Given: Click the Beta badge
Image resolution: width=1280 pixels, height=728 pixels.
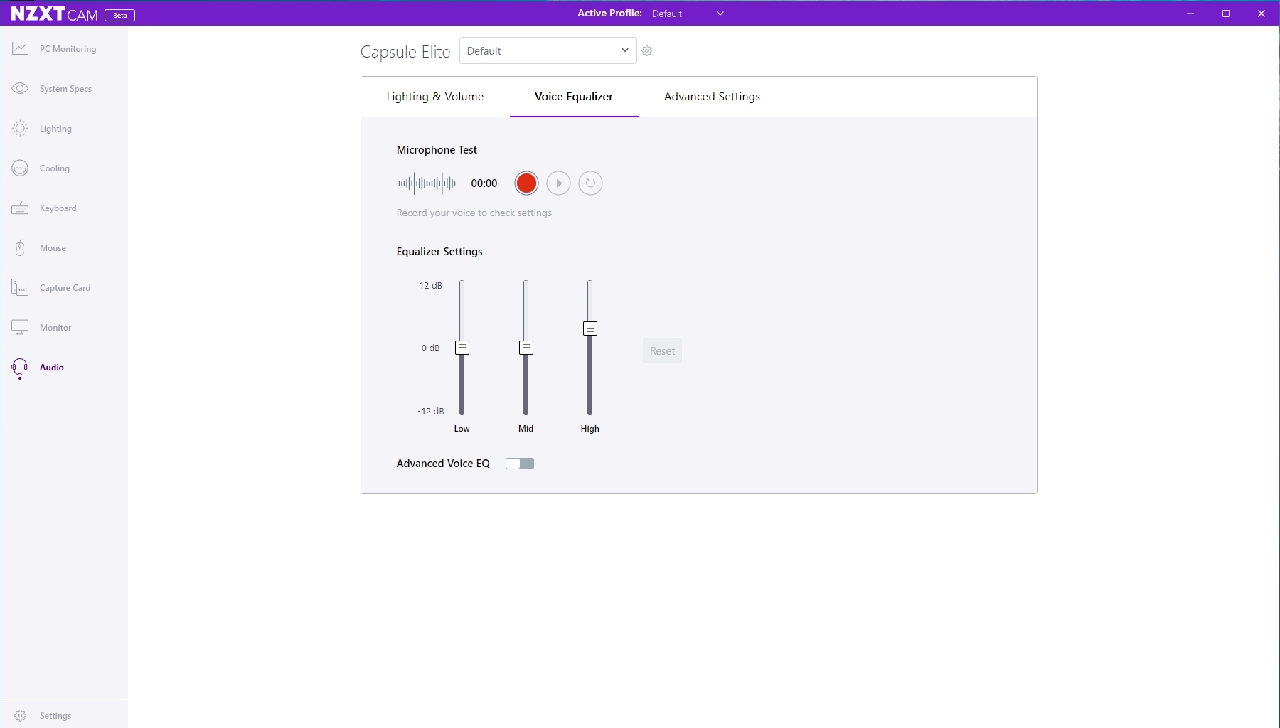Looking at the screenshot, I should pyautogui.click(x=119, y=15).
